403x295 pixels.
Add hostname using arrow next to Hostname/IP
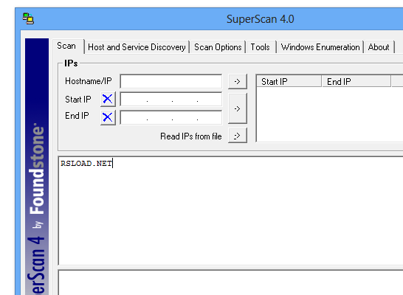[x=238, y=81]
